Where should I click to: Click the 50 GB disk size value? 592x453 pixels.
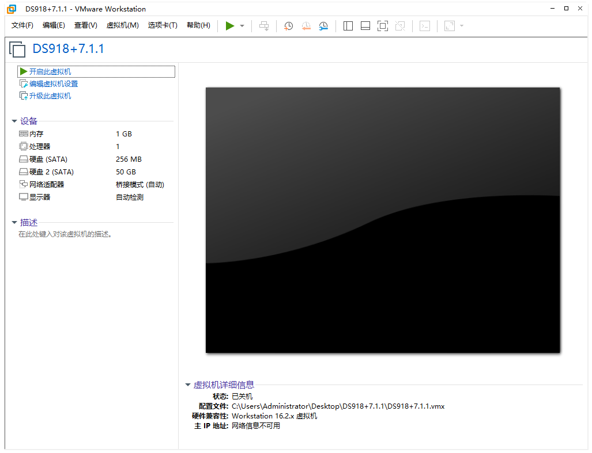point(126,172)
